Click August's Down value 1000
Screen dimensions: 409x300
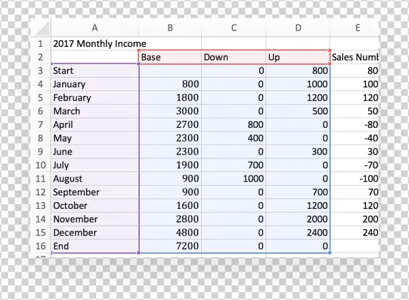234,178
